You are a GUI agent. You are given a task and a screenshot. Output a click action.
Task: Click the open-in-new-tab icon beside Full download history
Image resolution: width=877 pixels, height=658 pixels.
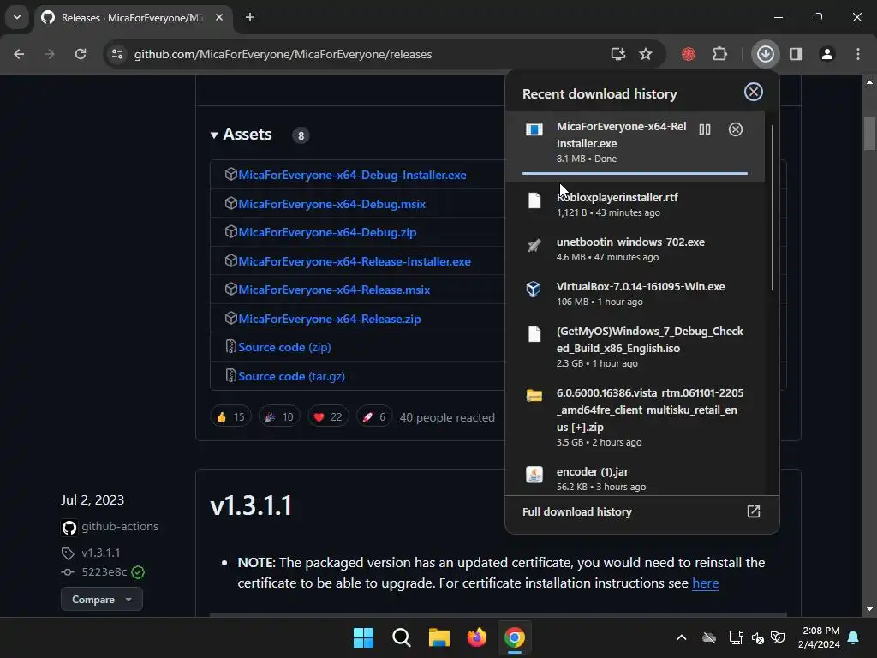click(754, 511)
